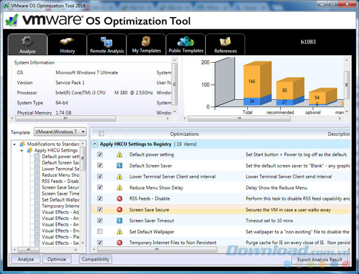
Task: Click the warning icon next to Reduce Menu Show Delay
Action: [x=120, y=188]
